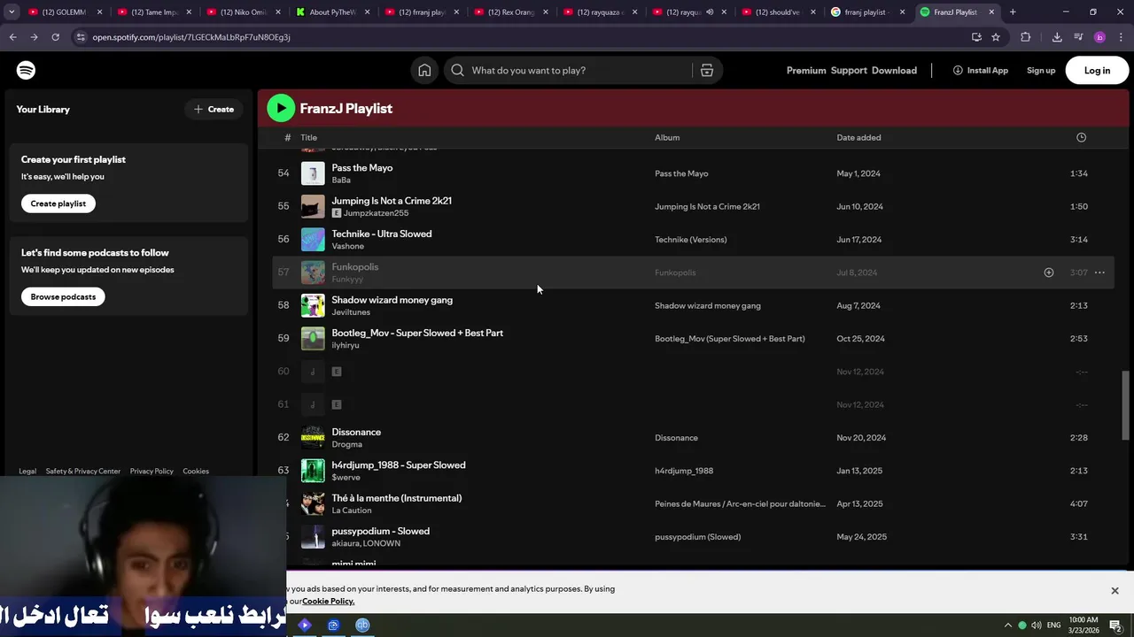
Task: Open new browser tab
Action: pyautogui.click(x=1013, y=12)
